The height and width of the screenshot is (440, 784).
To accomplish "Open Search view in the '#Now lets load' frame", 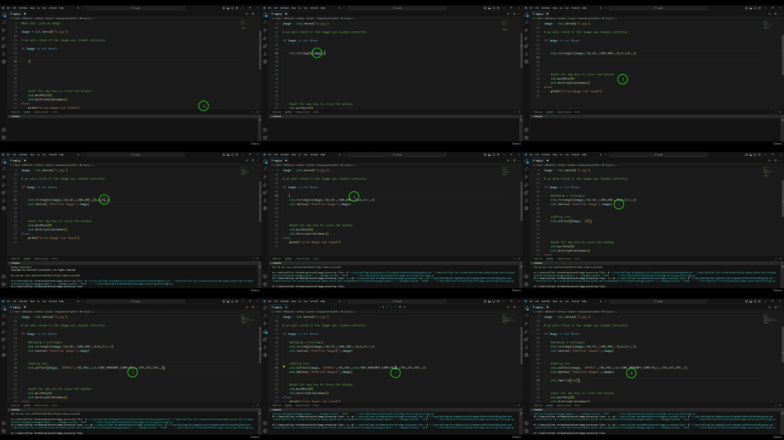I will [x=3, y=23].
